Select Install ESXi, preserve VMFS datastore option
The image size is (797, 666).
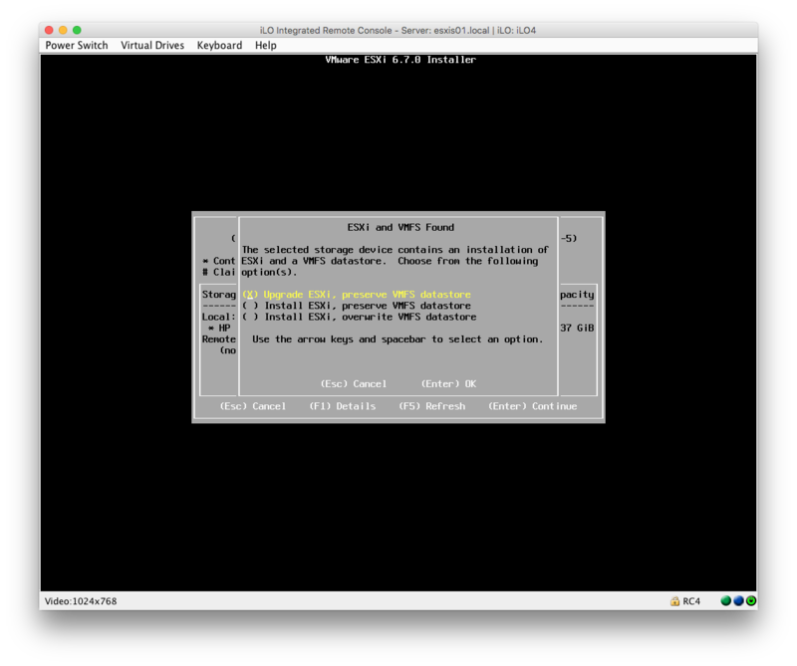(x=357, y=306)
